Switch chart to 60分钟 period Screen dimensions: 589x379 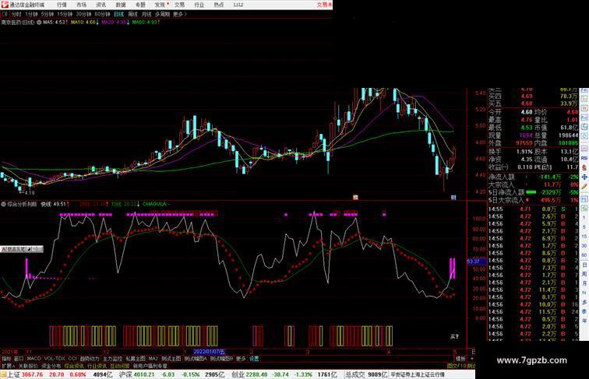point(102,14)
